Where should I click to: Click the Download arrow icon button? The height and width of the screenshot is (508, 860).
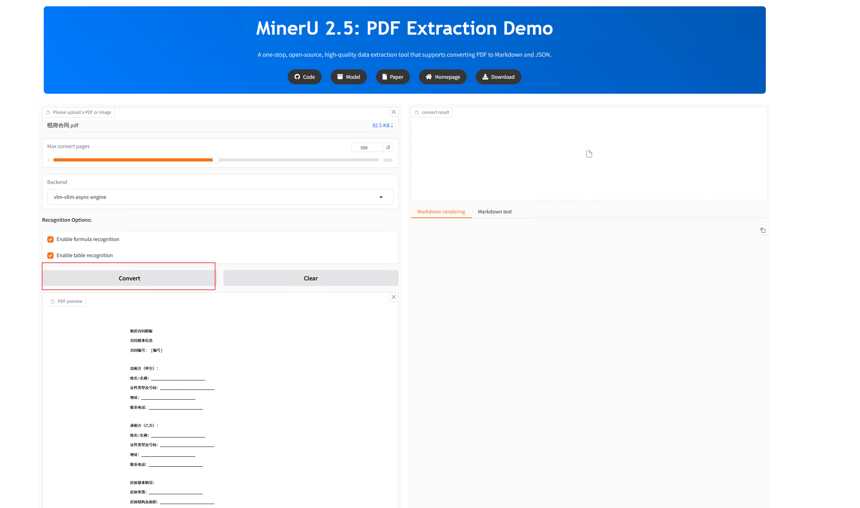coord(498,77)
